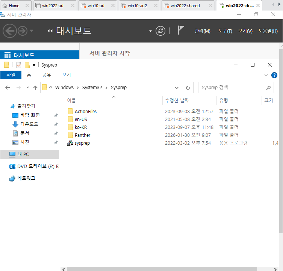Click the properties icon in Explorer quick access toolbar
Image resolution: width=283 pixels, height=271 pixels.
click(x=19, y=65)
